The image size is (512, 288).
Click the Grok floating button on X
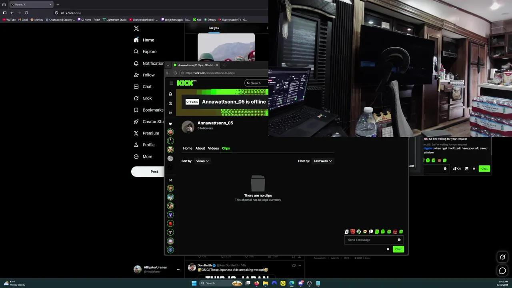[502, 257]
